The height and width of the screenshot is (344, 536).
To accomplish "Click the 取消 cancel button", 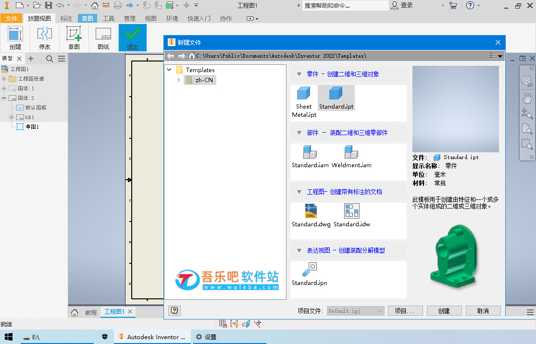I will [x=483, y=311].
